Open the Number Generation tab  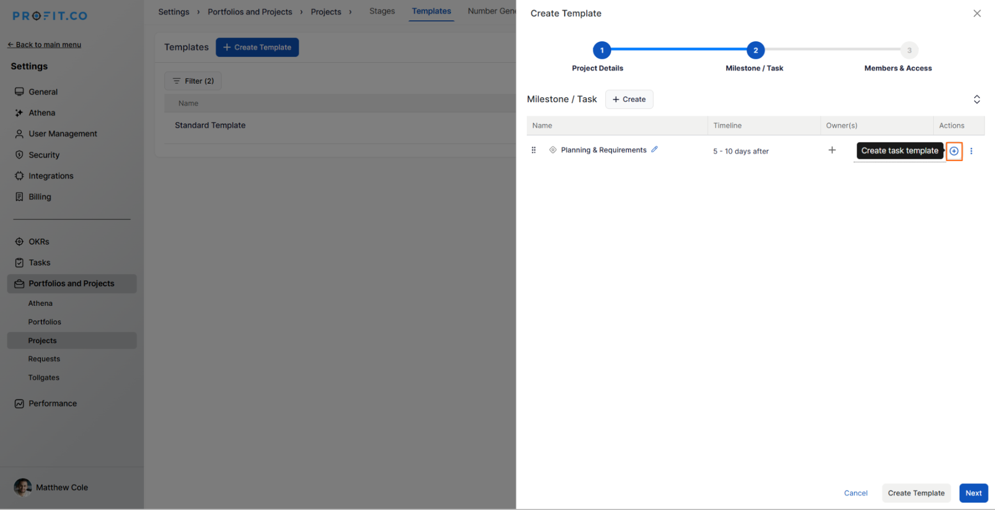point(491,11)
